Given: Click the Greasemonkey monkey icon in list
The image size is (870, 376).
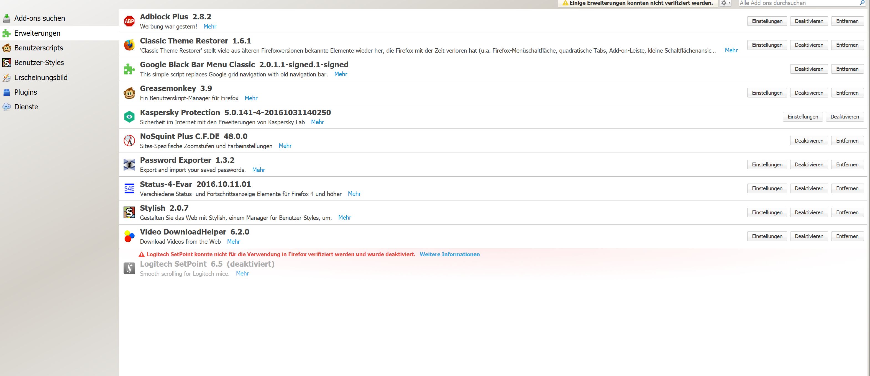Looking at the screenshot, I should 129,93.
